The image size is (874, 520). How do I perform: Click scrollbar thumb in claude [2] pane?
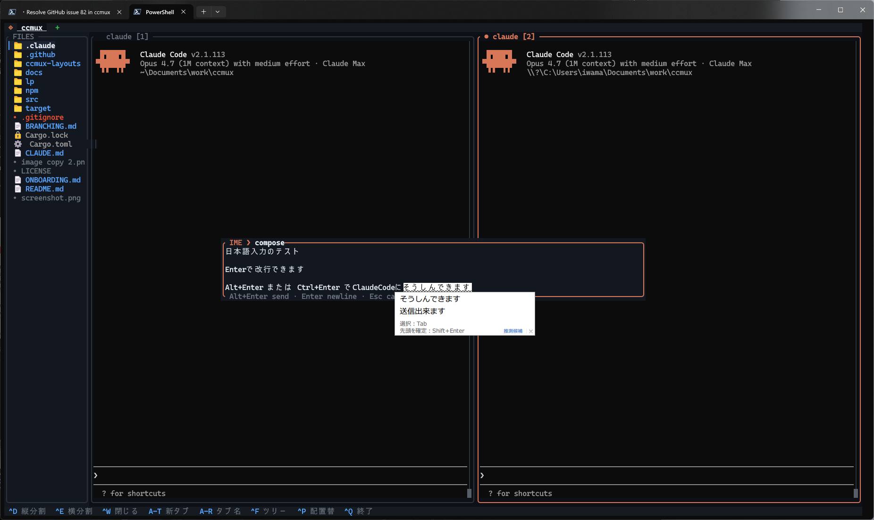point(856,493)
